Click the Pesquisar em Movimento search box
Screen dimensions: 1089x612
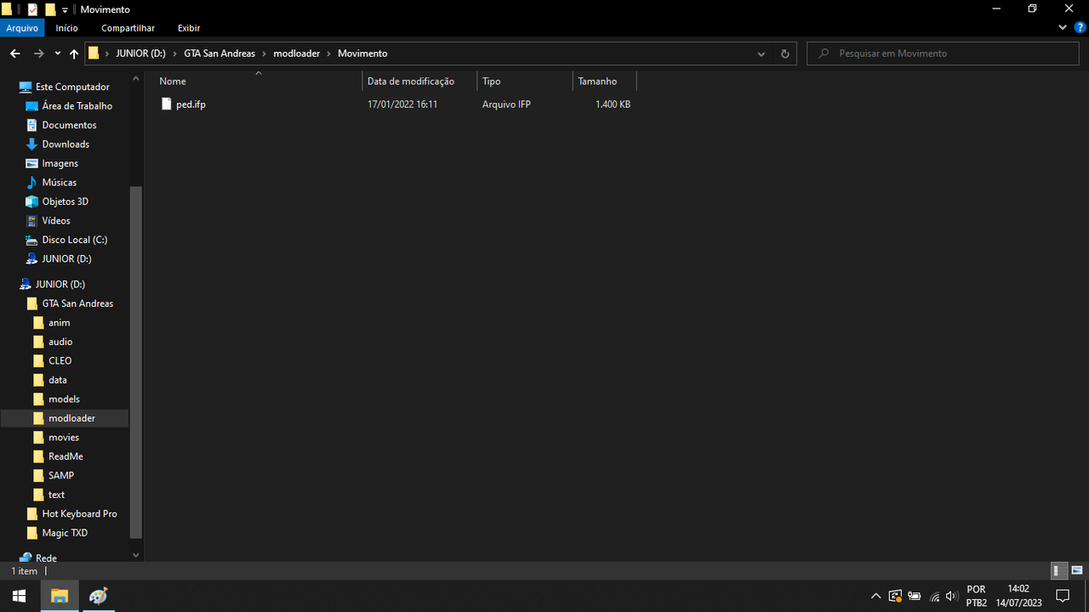click(944, 54)
